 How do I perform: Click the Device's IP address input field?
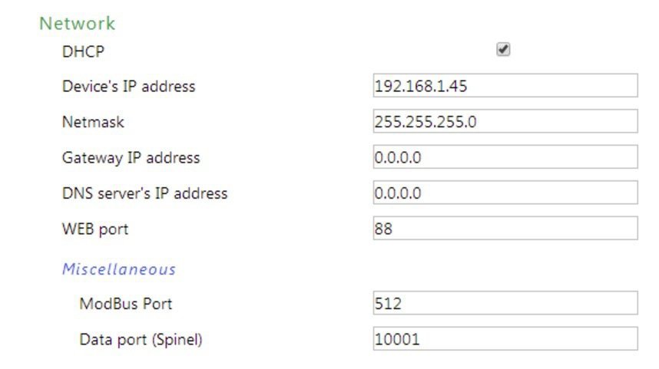click(505, 86)
